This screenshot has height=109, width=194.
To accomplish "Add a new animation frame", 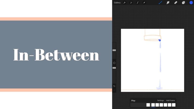I will (171, 100).
